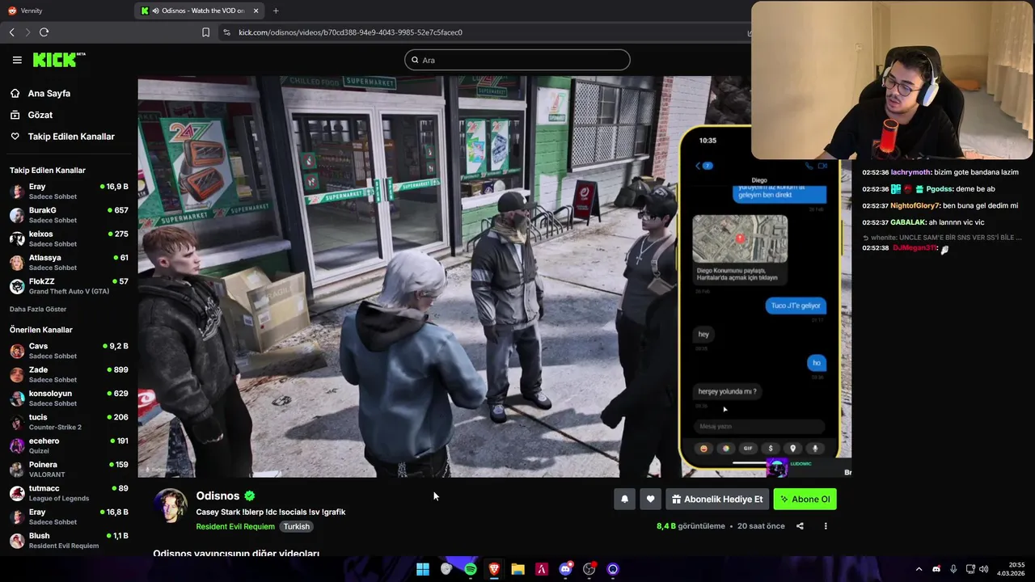Click the video player to pause
This screenshot has height=582, width=1035.
pos(494,276)
